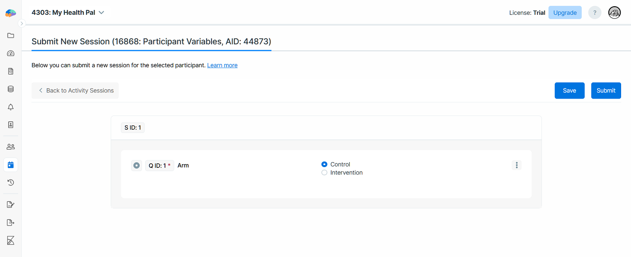
Task: Click the database stack icon
Action: [11, 89]
